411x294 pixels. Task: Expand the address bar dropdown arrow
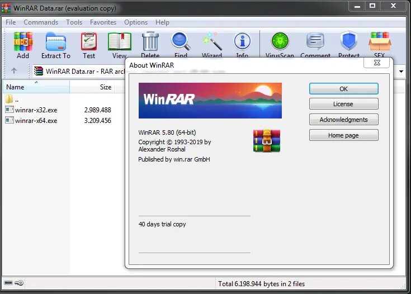click(401, 72)
